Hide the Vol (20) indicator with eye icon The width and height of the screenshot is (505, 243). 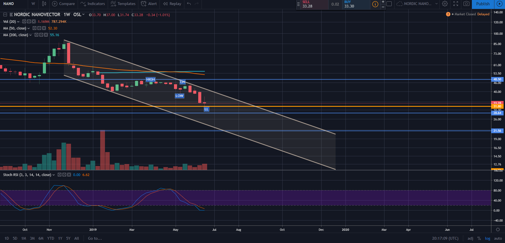tap(24, 21)
